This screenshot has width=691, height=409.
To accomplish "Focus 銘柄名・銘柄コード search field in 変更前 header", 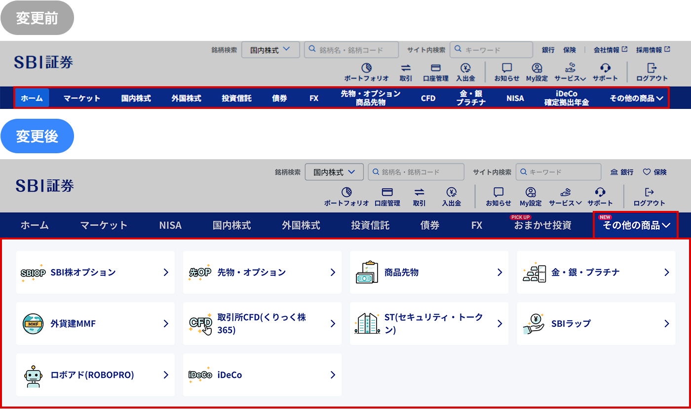I will pos(351,50).
